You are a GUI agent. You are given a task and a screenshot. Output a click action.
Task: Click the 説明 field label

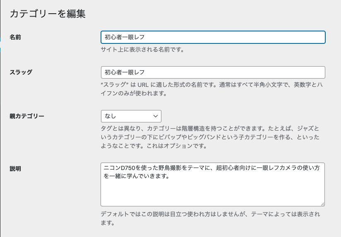[x=15, y=169]
